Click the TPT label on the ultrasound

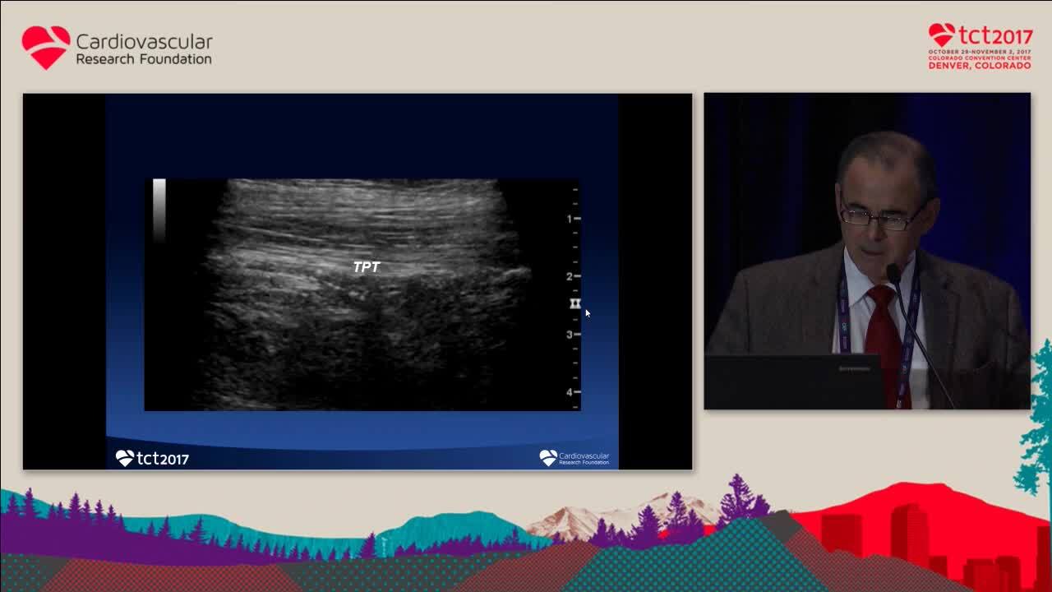367,267
